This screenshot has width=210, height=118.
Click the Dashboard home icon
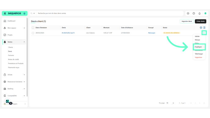5,21
